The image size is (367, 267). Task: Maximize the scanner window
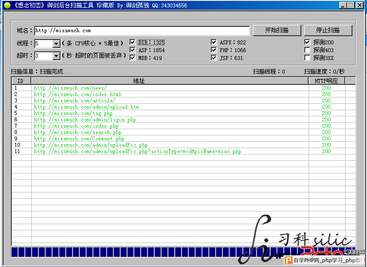pos(350,5)
